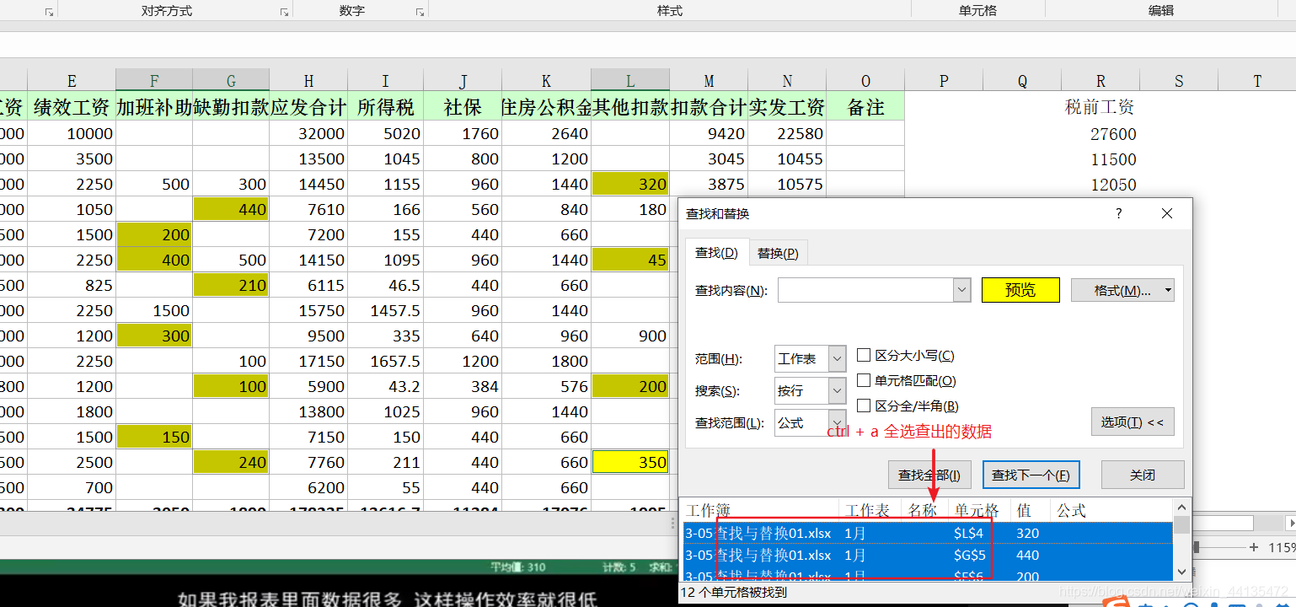Image resolution: width=1296 pixels, height=607 pixels.
Task: Close the 查找和替换 dialog with X
Action: click(1167, 213)
